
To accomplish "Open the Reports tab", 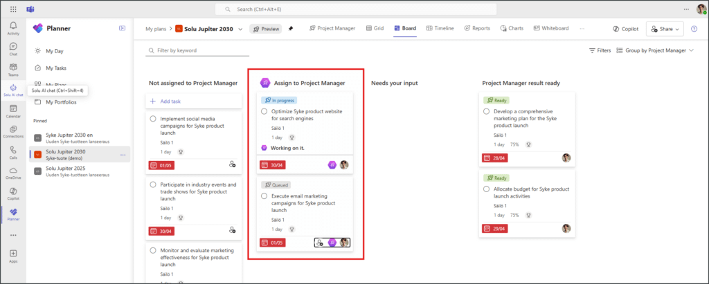I will click(x=477, y=28).
